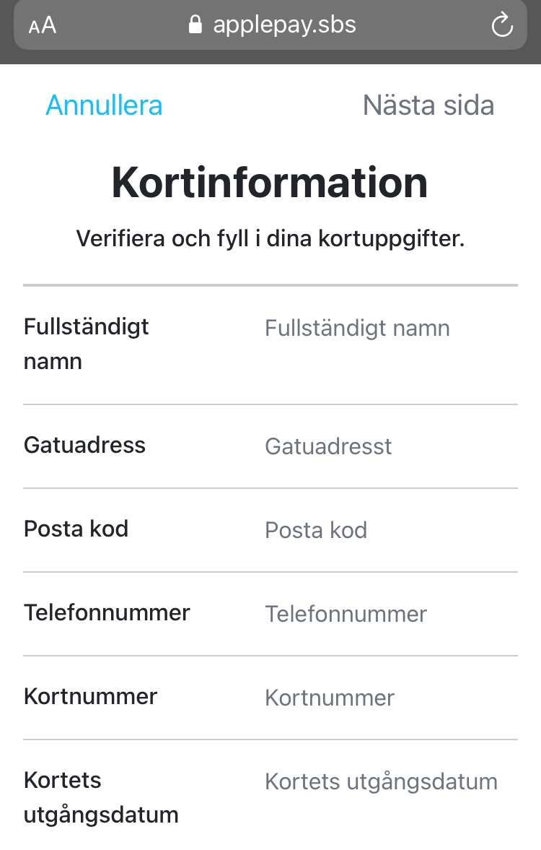Tap the Fullständigt namn label
Image resolution: width=541 pixels, height=850 pixels.
[86, 344]
